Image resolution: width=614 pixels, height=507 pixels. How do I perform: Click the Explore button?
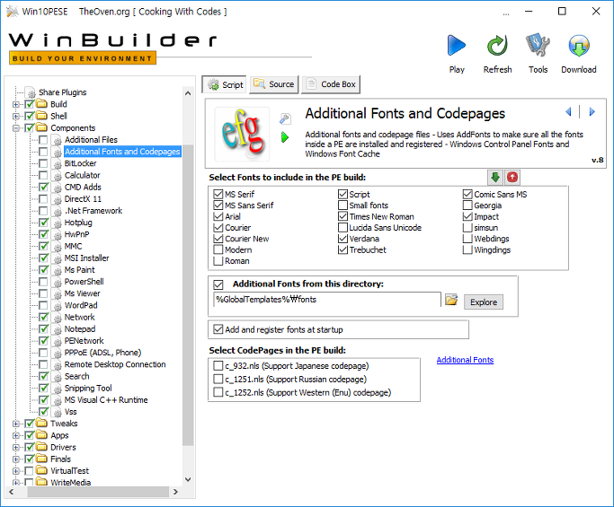(484, 302)
